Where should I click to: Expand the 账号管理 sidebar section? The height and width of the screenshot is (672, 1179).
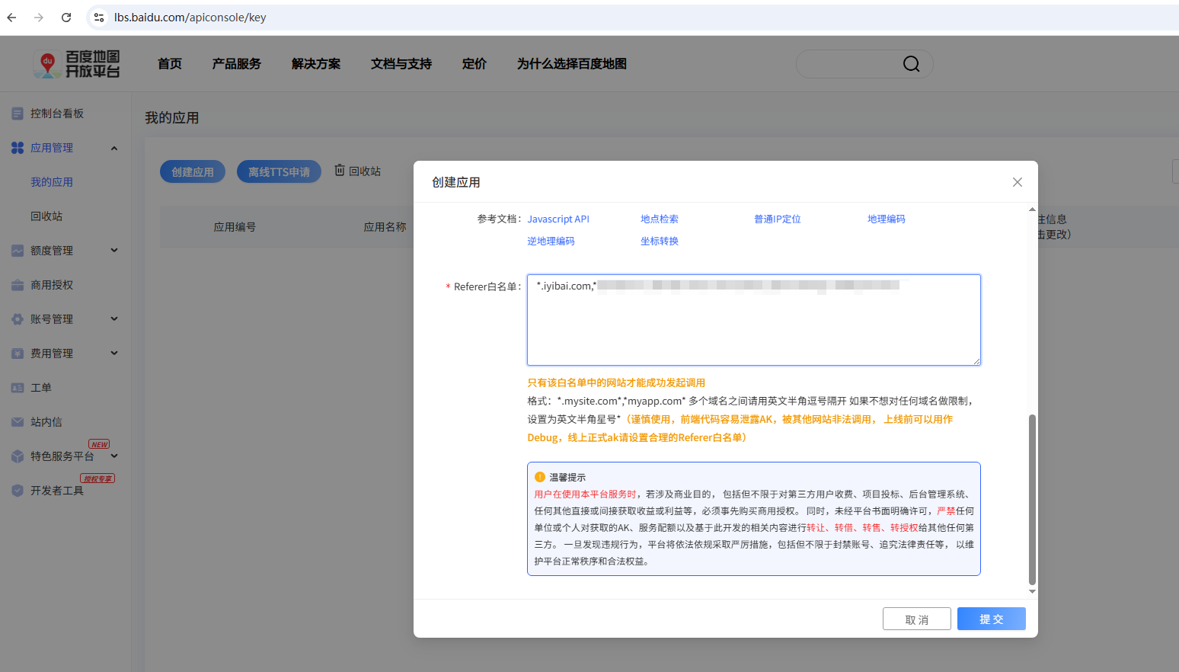click(114, 319)
